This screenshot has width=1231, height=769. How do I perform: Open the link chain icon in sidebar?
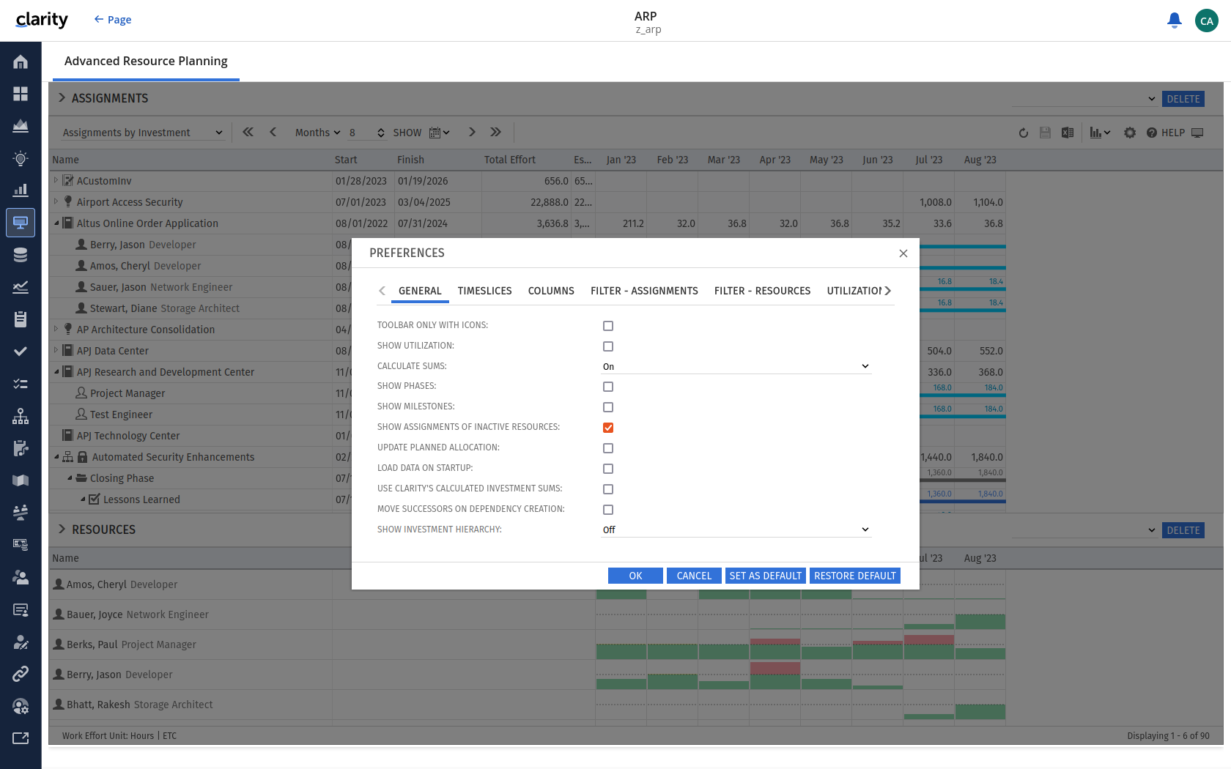(x=21, y=673)
